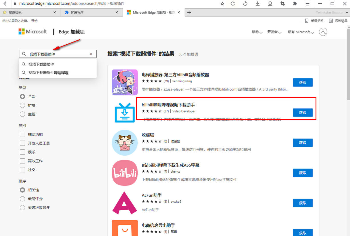Screen dimensions: 350x236
Task: Select the 全部 type radio button
Action: (23, 97)
